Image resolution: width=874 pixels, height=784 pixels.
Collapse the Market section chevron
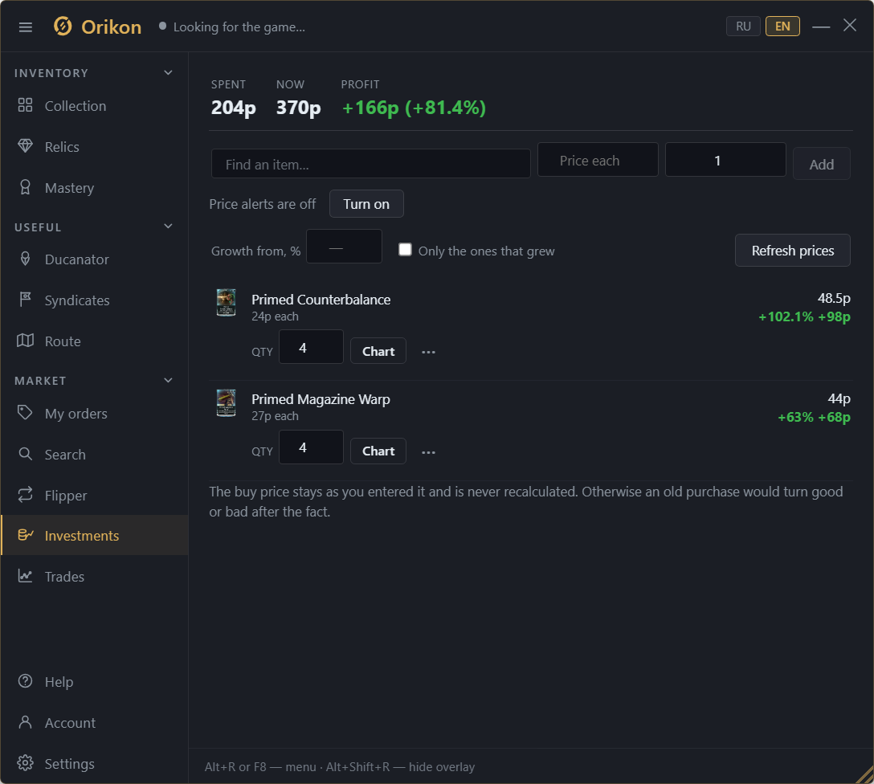tap(169, 381)
